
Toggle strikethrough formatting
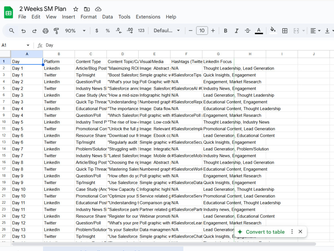tap(247, 31)
